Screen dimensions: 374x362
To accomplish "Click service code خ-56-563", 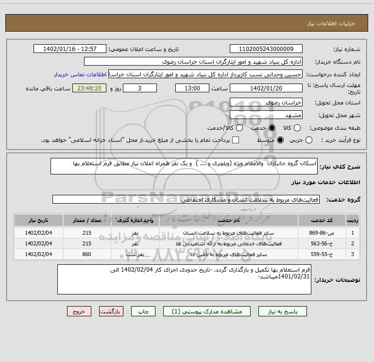I will coord(322,243).
